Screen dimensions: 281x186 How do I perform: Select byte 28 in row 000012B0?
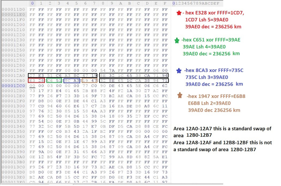pyautogui.click(x=41, y=80)
